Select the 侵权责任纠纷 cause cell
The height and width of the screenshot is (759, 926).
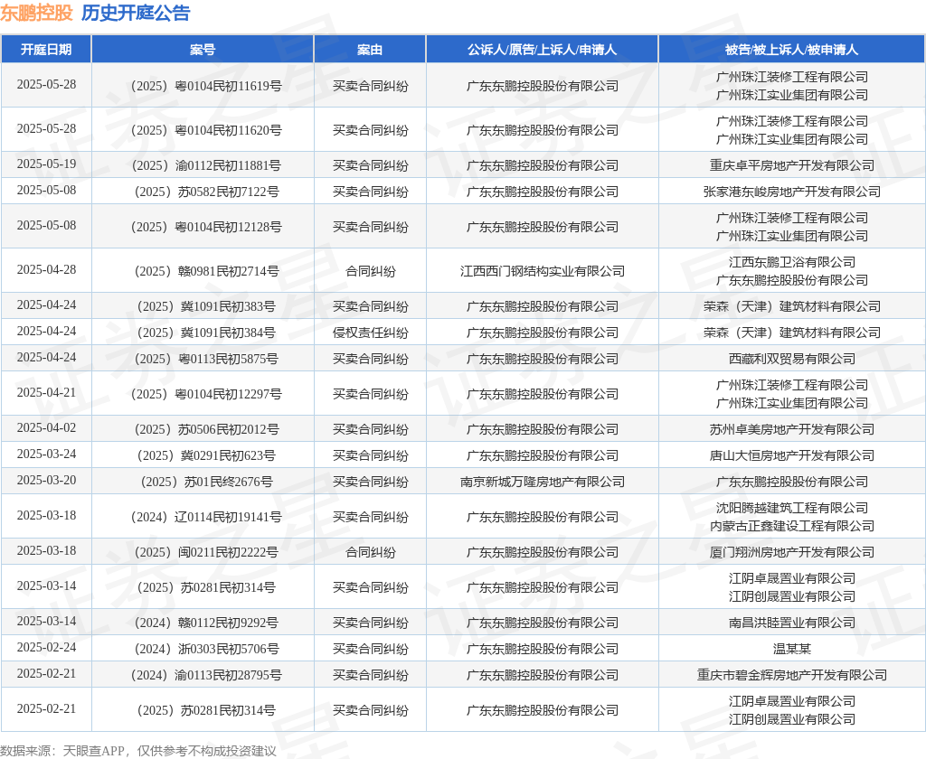(370, 333)
